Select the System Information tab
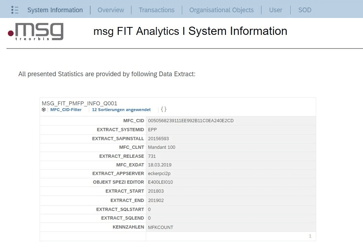363x248 pixels. pyautogui.click(x=55, y=10)
